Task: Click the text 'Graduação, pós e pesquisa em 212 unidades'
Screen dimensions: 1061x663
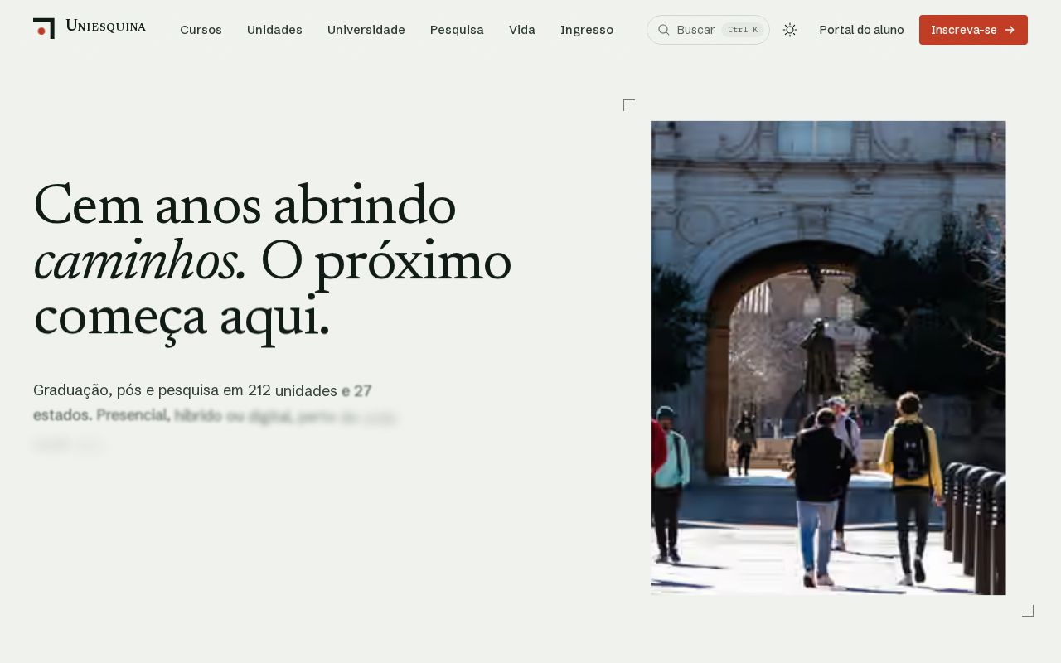Action: coord(185,390)
